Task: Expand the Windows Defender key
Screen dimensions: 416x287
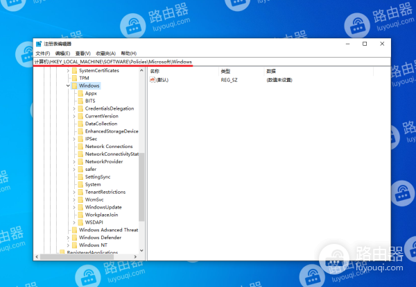Action: coord(68,238)
